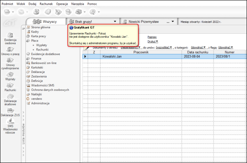Select Finanse in module tree
The height and width of the screenshot is (163, 247).
coord(36,59)
